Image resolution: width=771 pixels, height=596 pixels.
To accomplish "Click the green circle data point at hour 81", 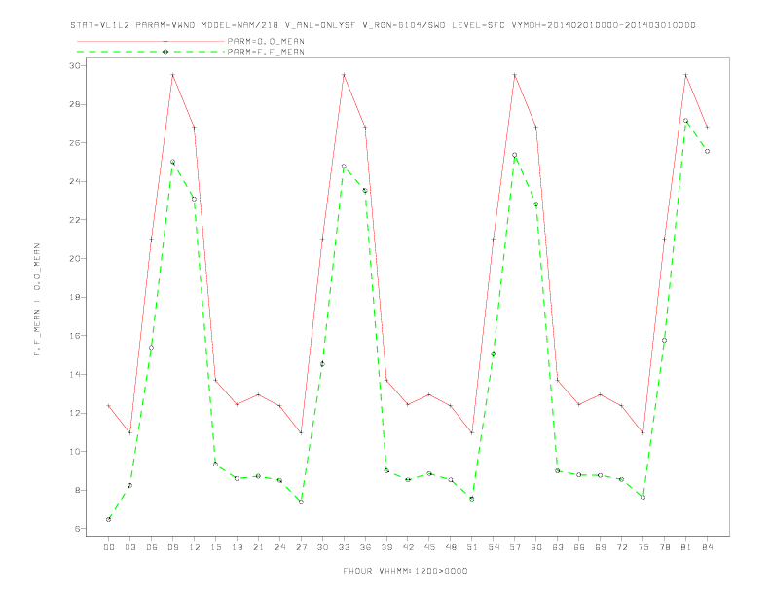I will click(x=686, y=121).
